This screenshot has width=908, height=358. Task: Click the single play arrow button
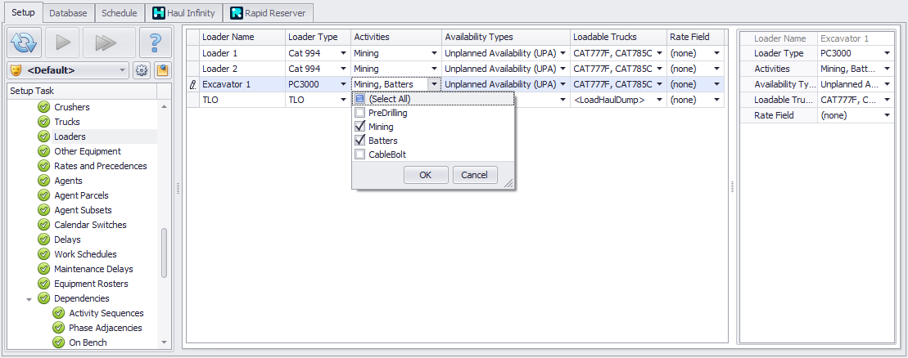(61, 43)
